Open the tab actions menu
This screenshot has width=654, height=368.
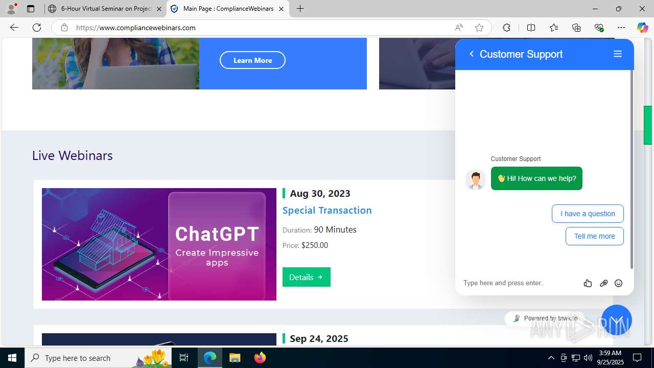[x=31, y=9]
